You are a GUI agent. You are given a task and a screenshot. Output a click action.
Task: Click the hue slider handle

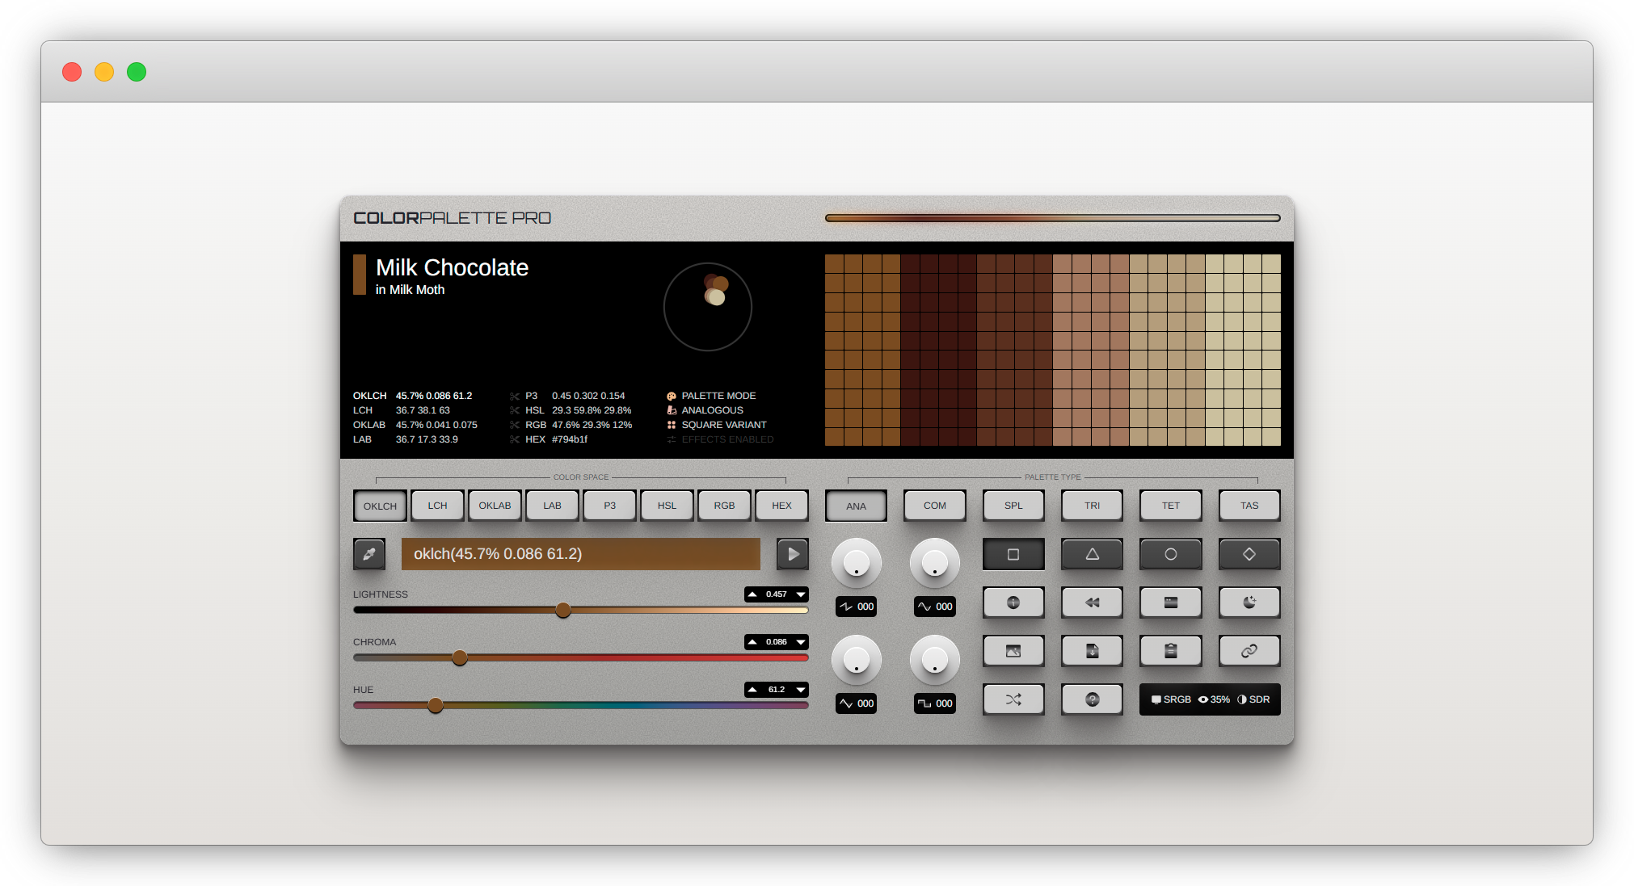point(436,705)
